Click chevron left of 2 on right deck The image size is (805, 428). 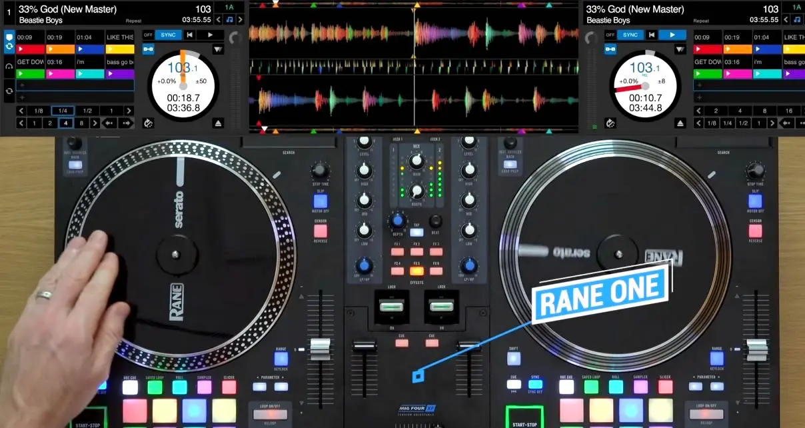(698, 111)
